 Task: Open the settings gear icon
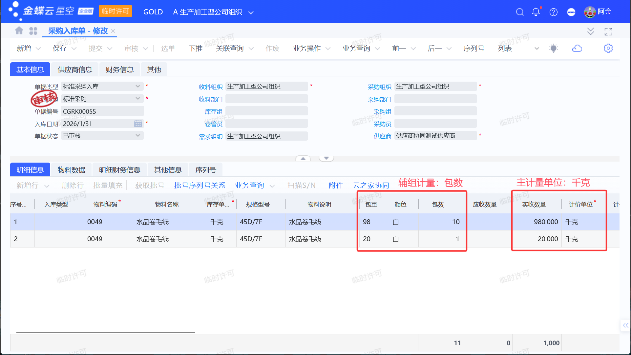click(608, 49)
